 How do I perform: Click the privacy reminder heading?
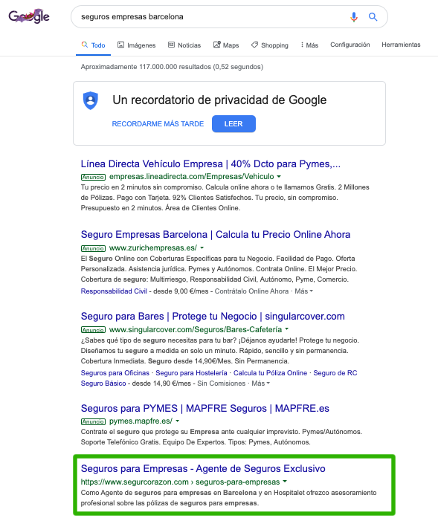tap(219, 100)
